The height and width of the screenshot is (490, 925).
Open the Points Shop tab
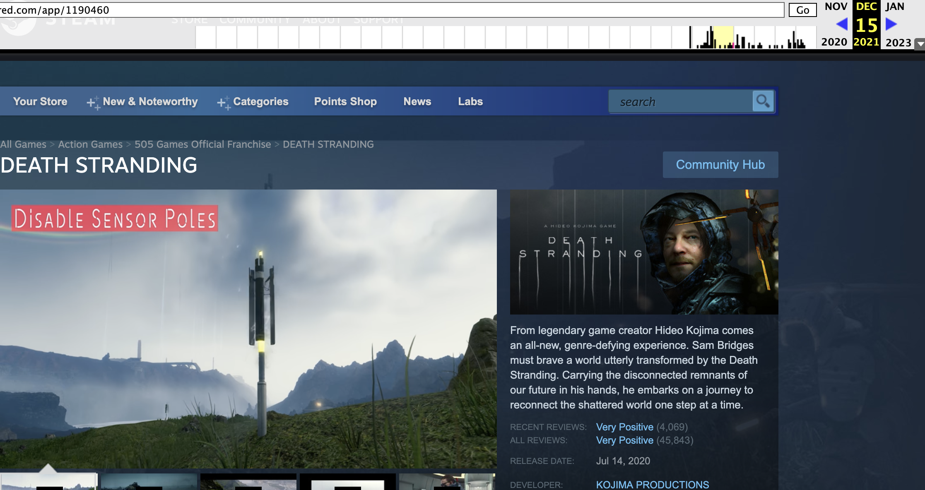coord(345,101)
